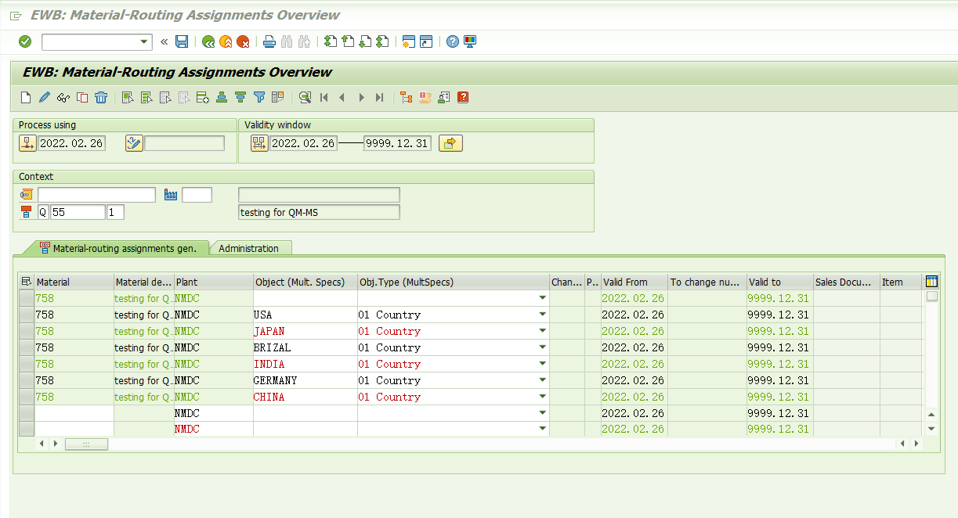Jump to first page icon
This screenshot has height=518, width=958.
click(x=324, y=97)
